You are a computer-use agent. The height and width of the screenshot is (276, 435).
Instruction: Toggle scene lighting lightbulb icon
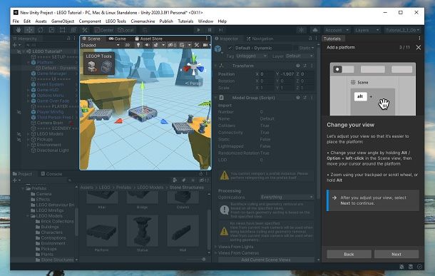click(138, 45)
